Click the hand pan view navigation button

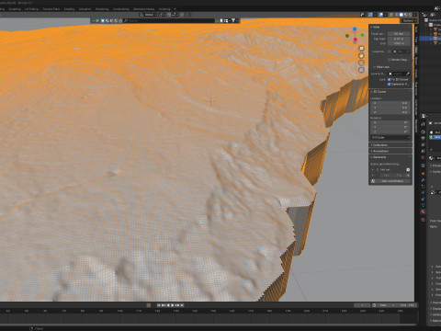pos(361,56)
